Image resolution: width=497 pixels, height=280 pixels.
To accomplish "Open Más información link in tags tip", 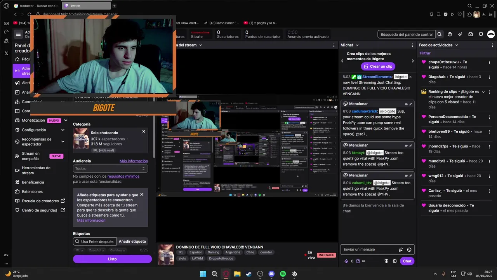I will click(91, 220).
